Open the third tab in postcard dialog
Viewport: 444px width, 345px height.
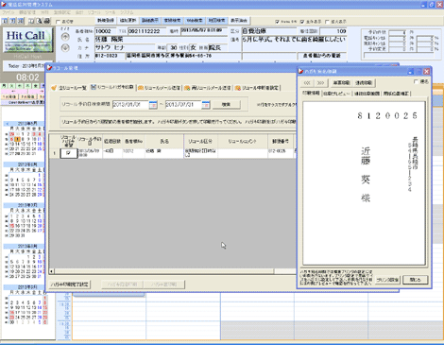367,94
